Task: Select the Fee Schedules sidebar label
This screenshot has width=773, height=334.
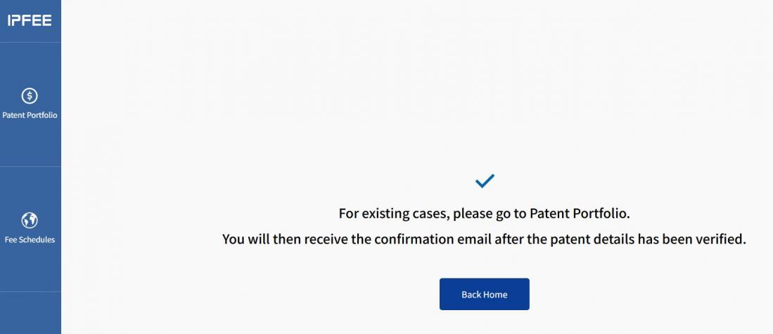Action: click(30, 240)
